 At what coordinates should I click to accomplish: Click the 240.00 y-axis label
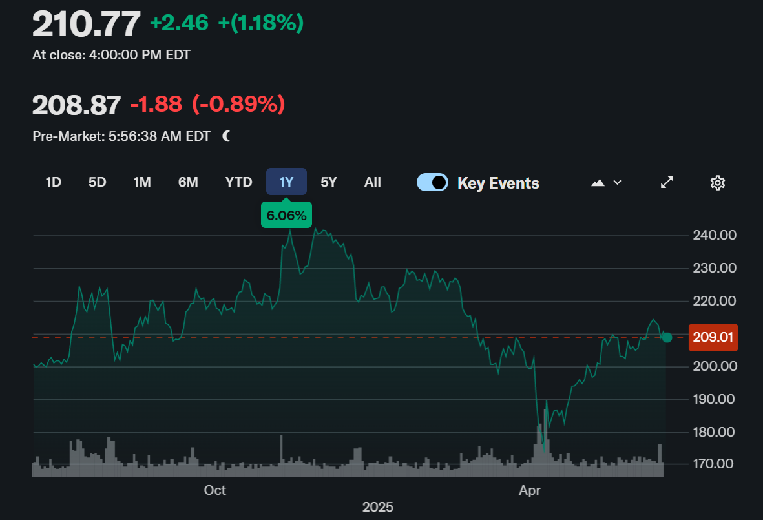pyautogui.click(x=715, y=235)
